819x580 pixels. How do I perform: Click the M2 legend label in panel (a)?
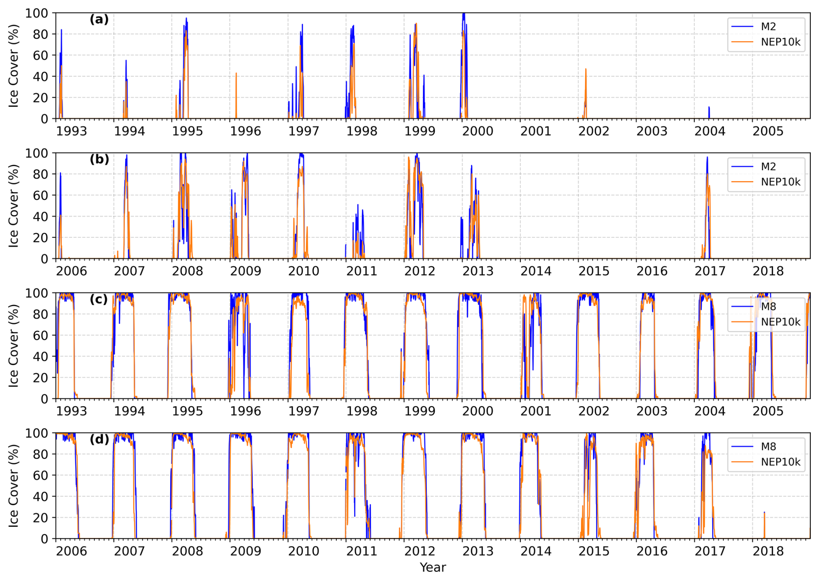tap(768, 26)
